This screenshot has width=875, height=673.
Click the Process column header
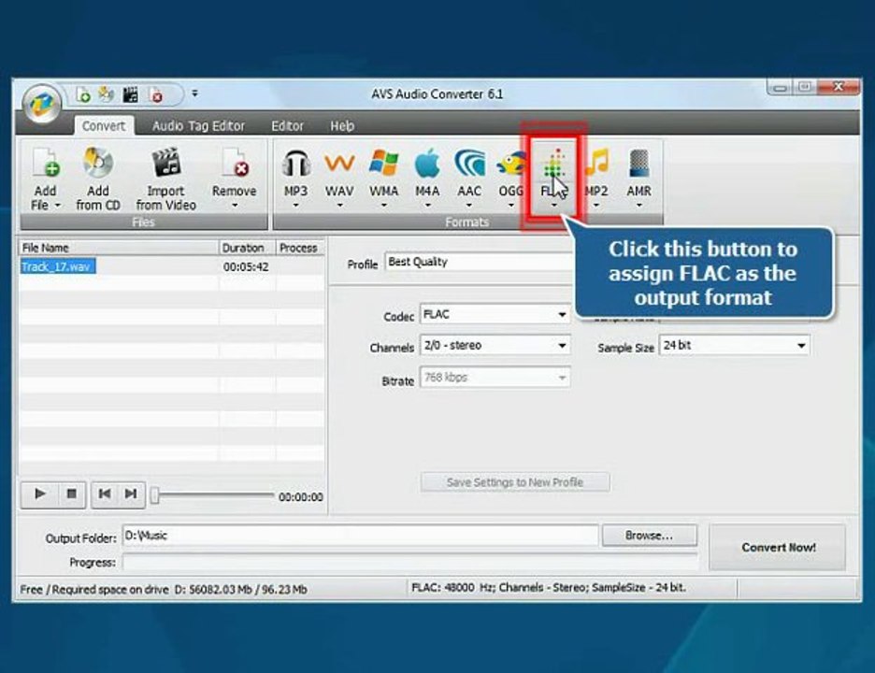click(x=300, y=248)
